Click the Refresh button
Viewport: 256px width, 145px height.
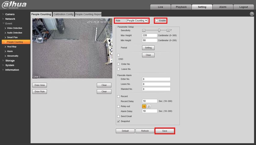point(145,131)
